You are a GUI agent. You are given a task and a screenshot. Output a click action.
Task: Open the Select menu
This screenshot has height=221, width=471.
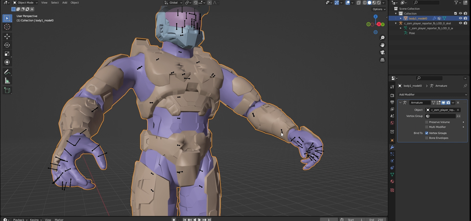[x=55, y=3]
